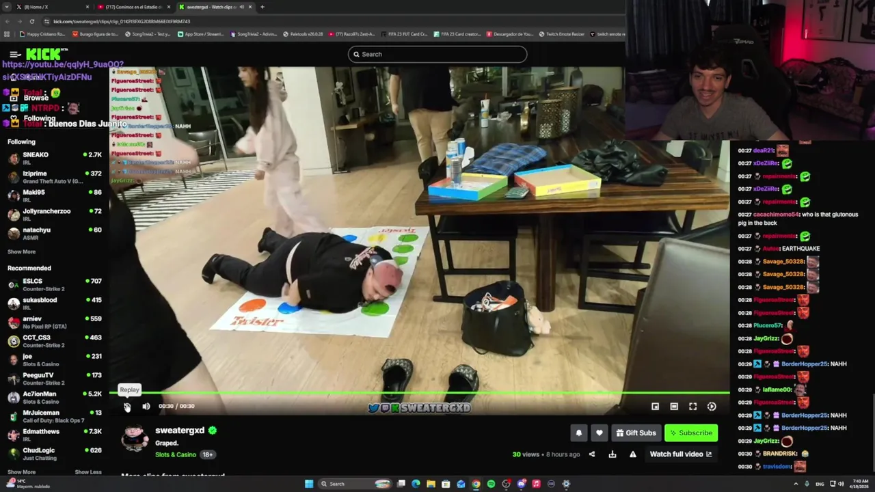Image resolution: width=875 pixels, height=492 pixels.
Task: Collapse Recommended list with Show Less
Action: 87,472
